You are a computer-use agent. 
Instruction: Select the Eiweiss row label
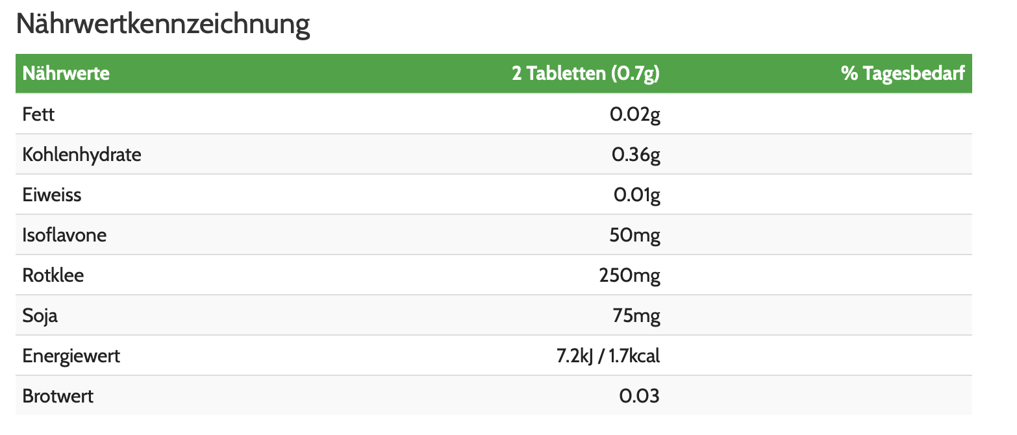pos(52,195)
